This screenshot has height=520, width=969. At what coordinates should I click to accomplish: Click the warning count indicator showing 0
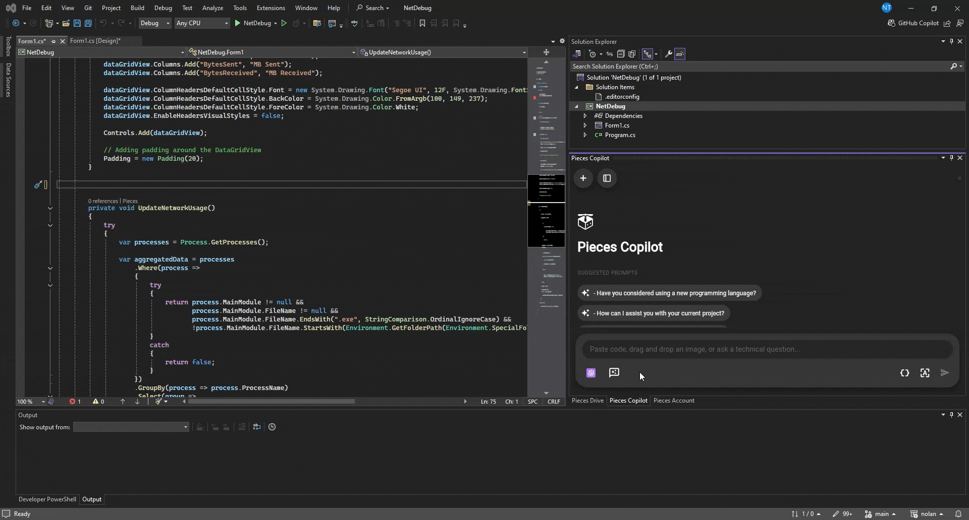point(98,402)
